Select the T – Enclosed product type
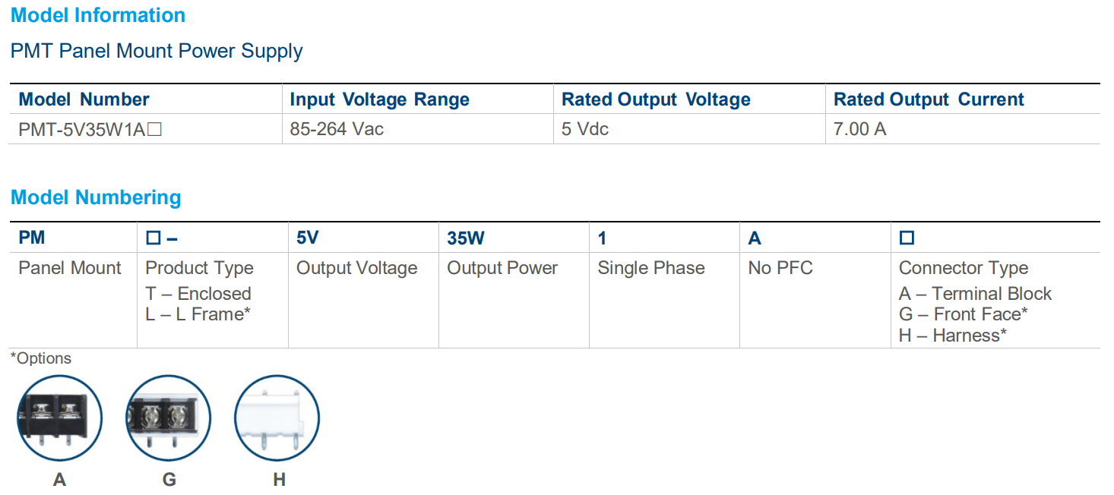 (198, 294)
